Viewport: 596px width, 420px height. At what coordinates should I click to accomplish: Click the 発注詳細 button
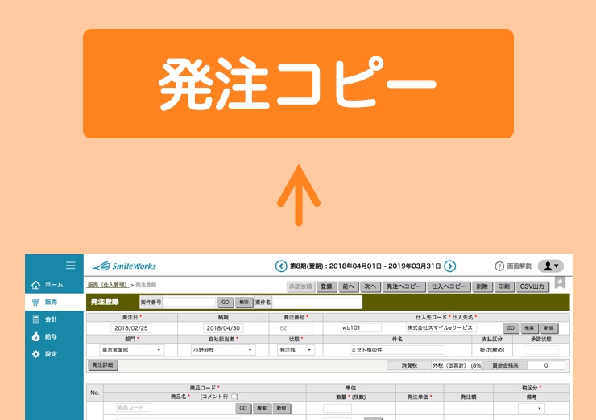103,365
